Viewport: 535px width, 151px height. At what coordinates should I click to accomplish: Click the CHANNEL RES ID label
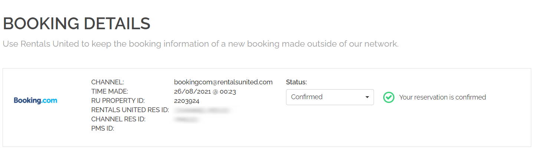118,119
